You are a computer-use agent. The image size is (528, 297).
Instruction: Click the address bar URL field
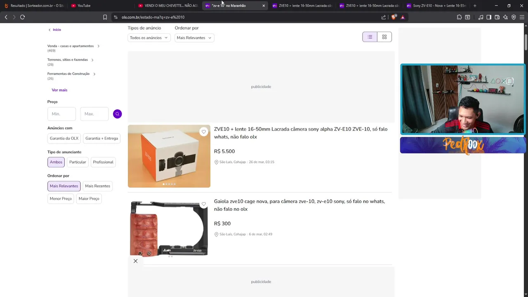coord(247,17)
